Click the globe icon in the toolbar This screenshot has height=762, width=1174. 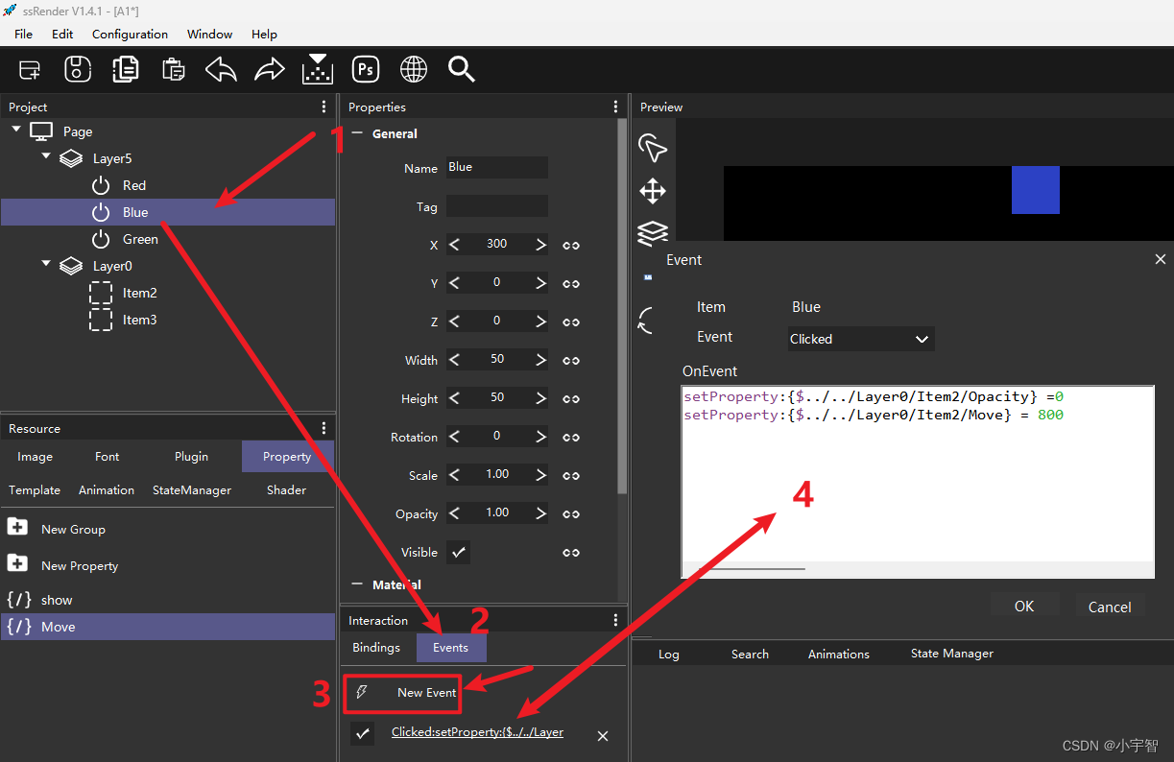point(413,68)
